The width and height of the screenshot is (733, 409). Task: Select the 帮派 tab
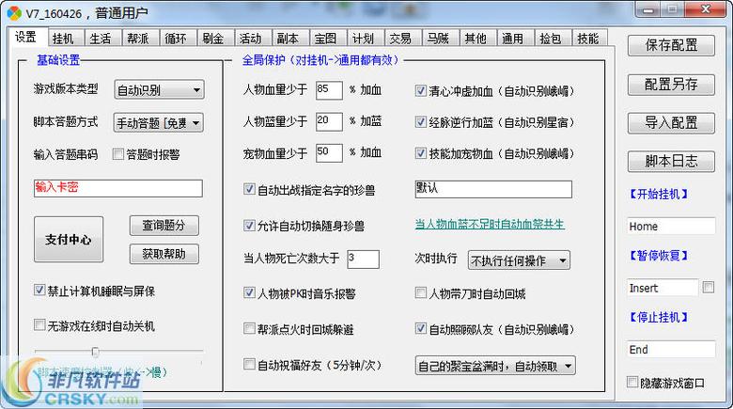point(141,38)
